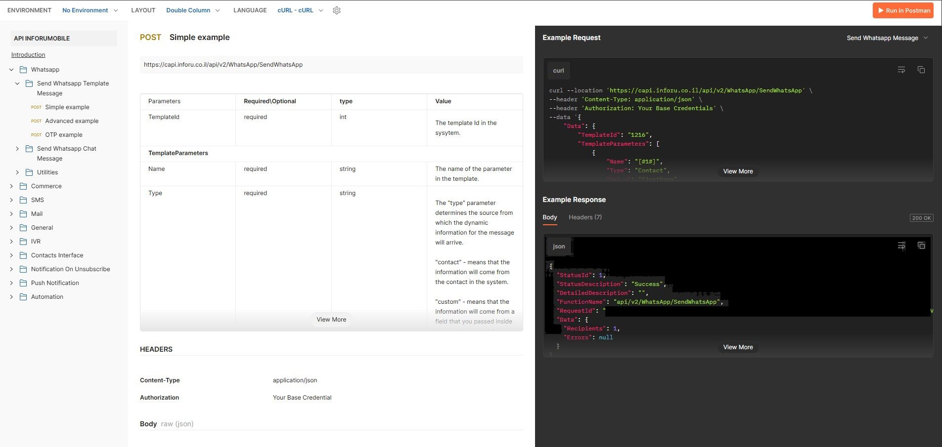
Task: Click the Simple example page heading
Action: coord(199,38)
